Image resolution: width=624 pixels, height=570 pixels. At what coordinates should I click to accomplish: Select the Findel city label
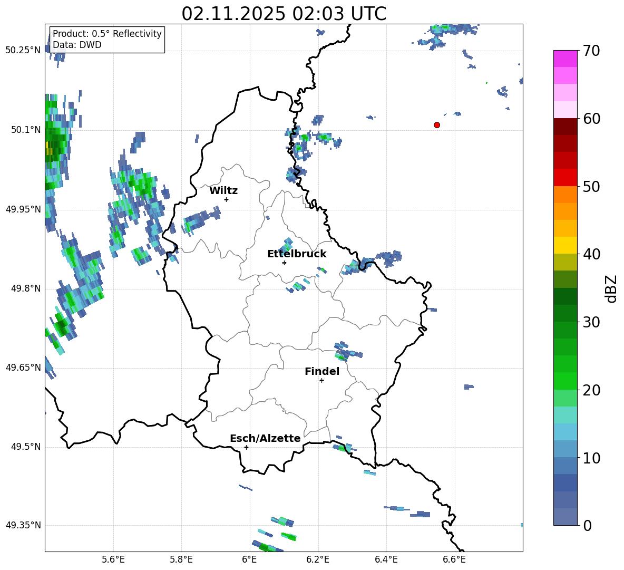click(322, 371)
